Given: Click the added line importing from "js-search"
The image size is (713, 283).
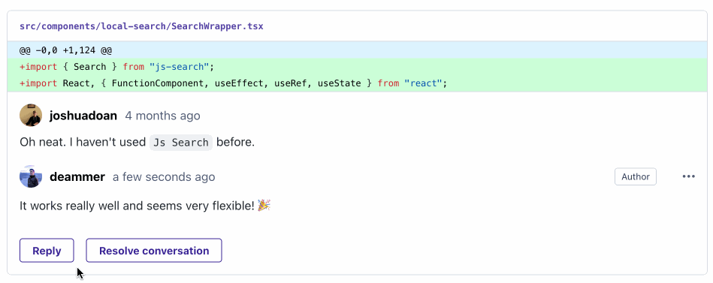Looking at the screenshot, I should pyautogui.click(x=356, y=67).
